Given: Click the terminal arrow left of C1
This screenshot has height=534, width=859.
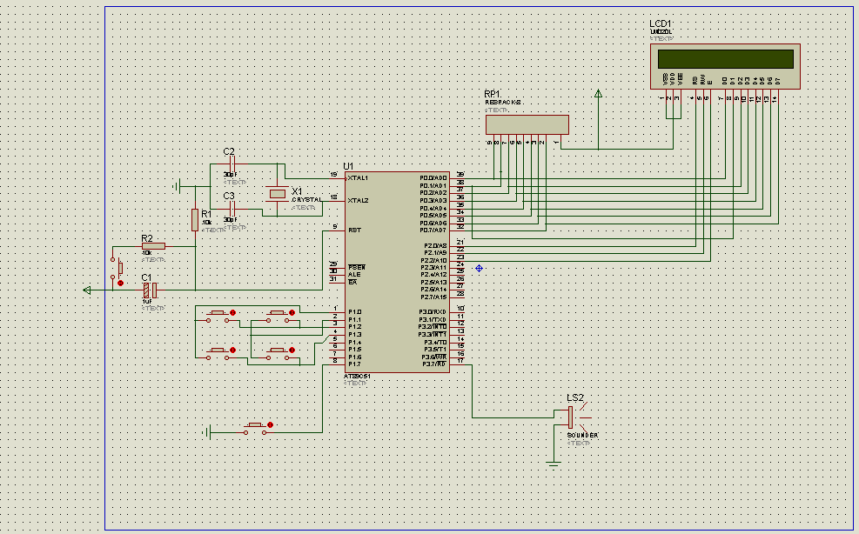Looking at the screenshot, I should [x=86, y=290].
